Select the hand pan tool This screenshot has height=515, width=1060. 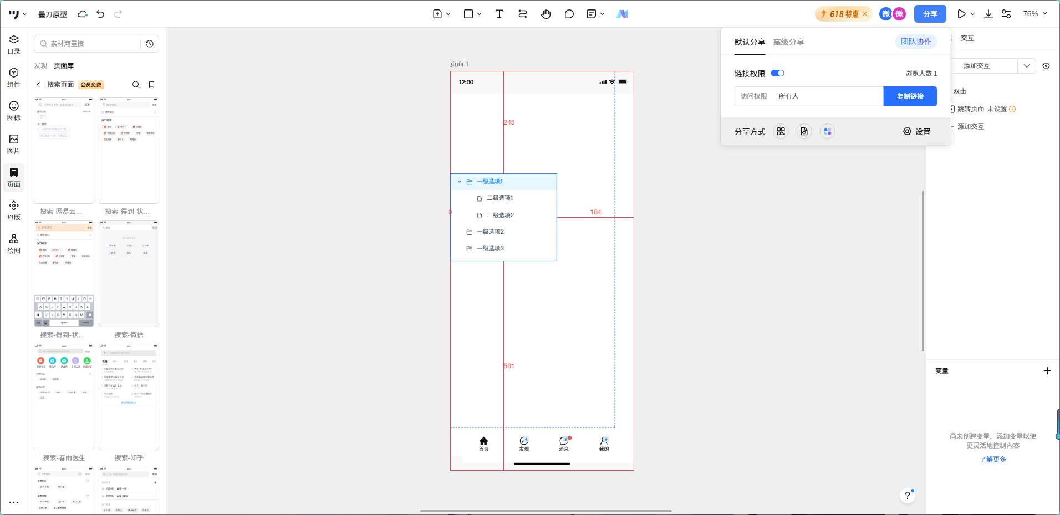click(x=546, y=14)
